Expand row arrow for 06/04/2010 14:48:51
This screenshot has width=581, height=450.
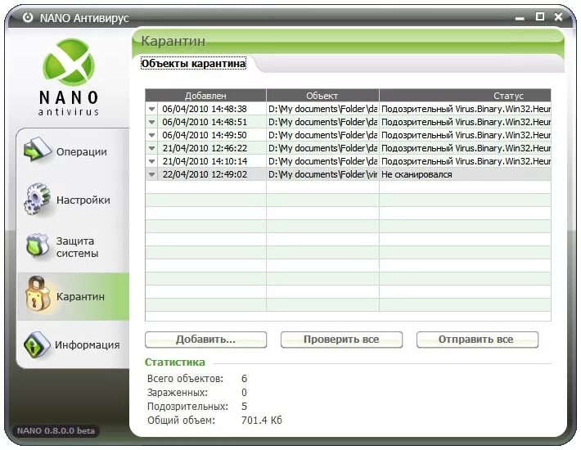click(151, 122)
